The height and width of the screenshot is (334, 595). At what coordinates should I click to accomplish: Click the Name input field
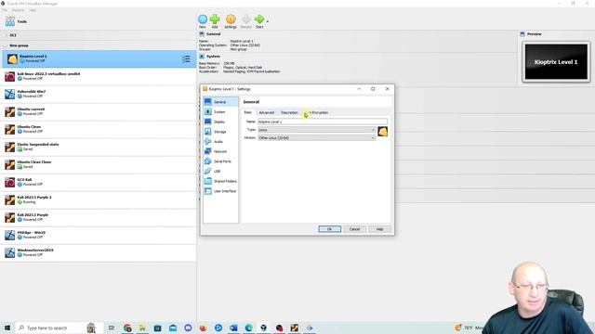tap(323, 122)
